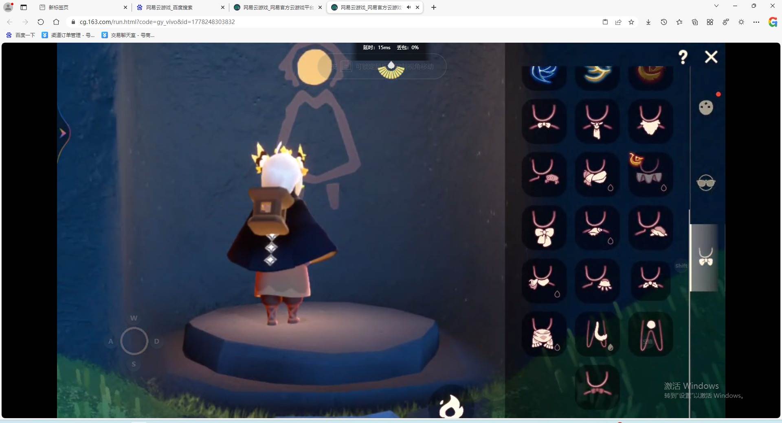Image resolution: width=782 pixels, height=423 pixels.
Task: Select the white fluffy ruffle necklace
Action: 651,121
